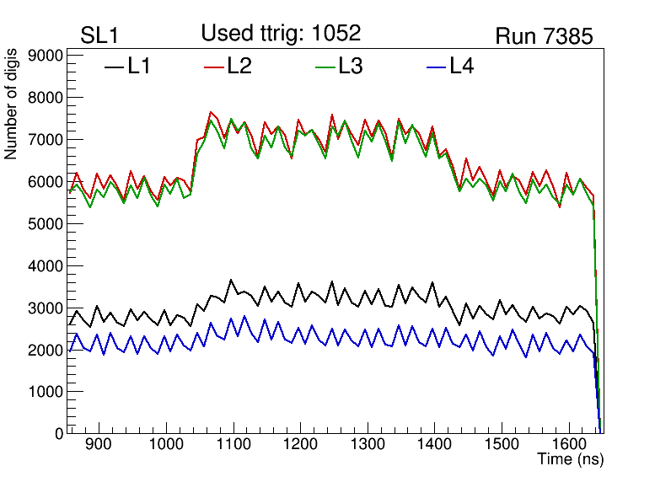
Task: Click the green L3 legend line sample
Action: [325, 67]
